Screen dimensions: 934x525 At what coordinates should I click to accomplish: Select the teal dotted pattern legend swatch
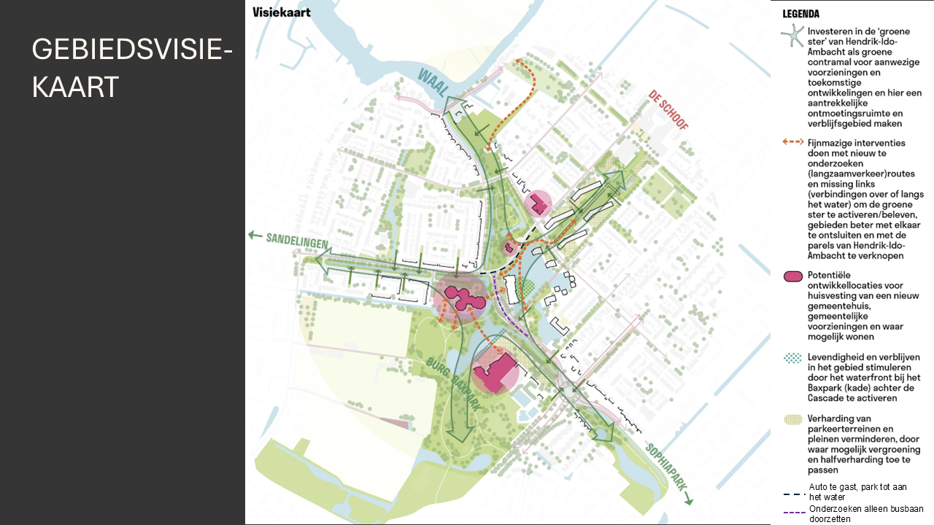pos(792,357)
